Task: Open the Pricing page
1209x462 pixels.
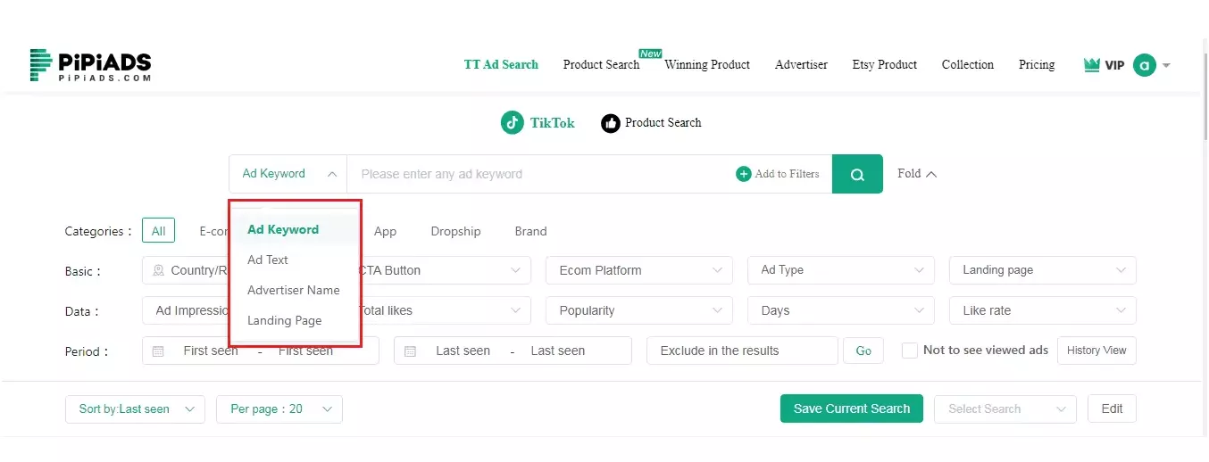Action: tap(1037, 64)
